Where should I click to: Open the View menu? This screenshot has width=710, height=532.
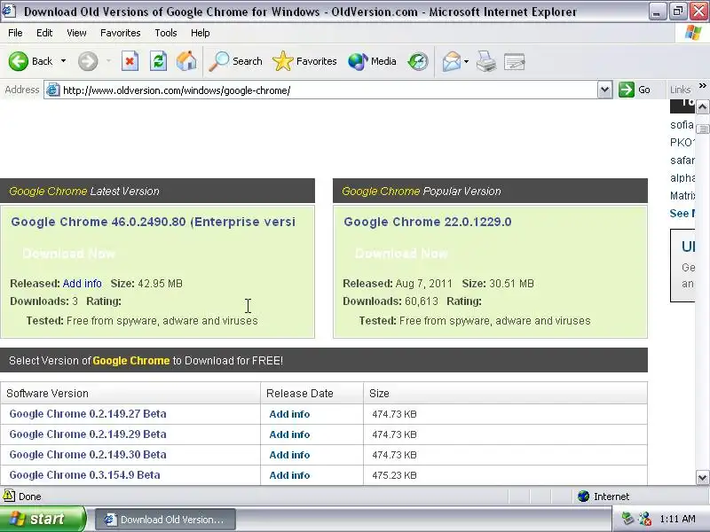(76, 33)
